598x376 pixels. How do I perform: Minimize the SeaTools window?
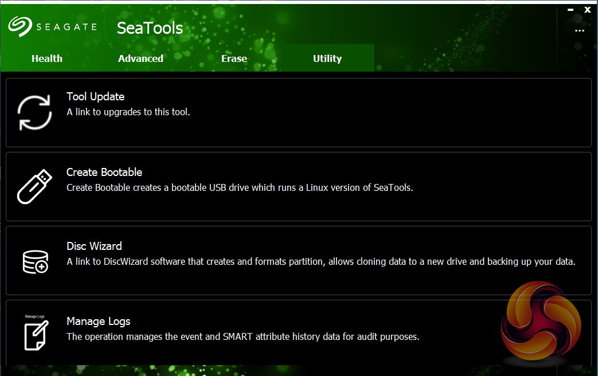tap(571, 10)
